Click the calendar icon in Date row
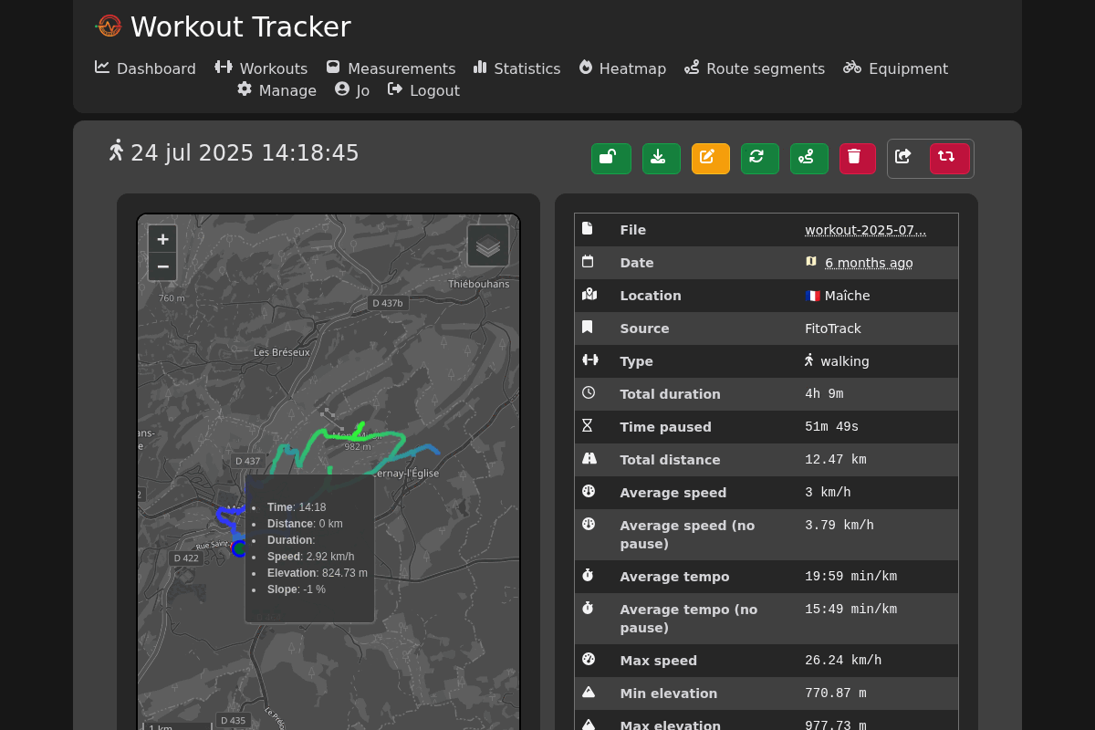 pos(588,261)
